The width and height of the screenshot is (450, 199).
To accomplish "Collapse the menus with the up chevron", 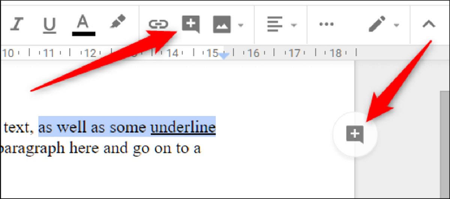I will [x=429, y=24].
